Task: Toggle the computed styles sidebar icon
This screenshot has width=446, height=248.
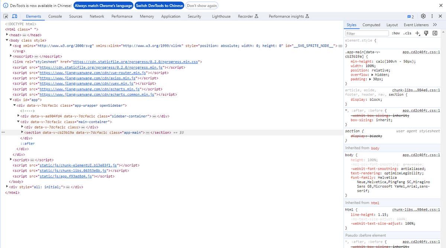Action: (434, 33)
